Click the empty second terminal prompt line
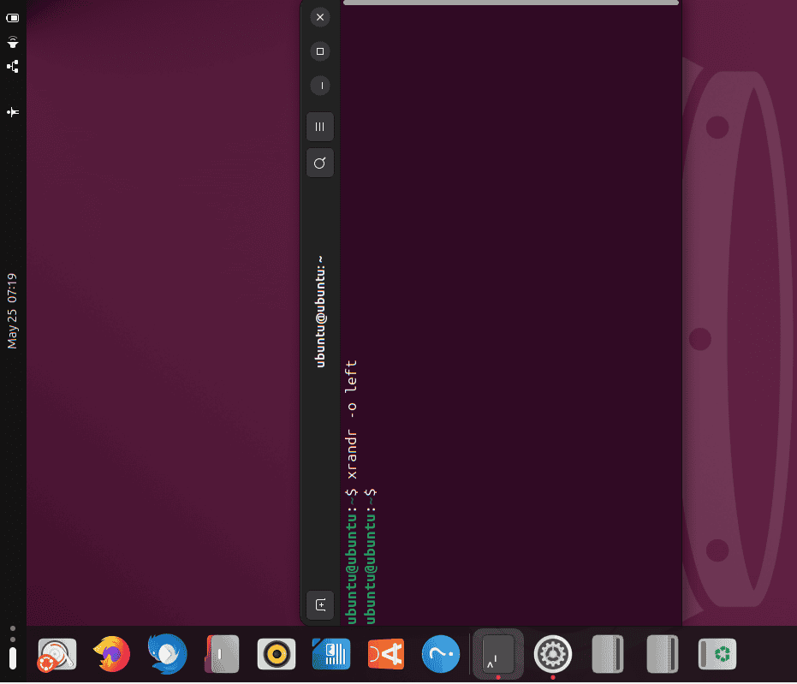The width and height of the screenshot is (797, 684). click(x=371, y=556)
